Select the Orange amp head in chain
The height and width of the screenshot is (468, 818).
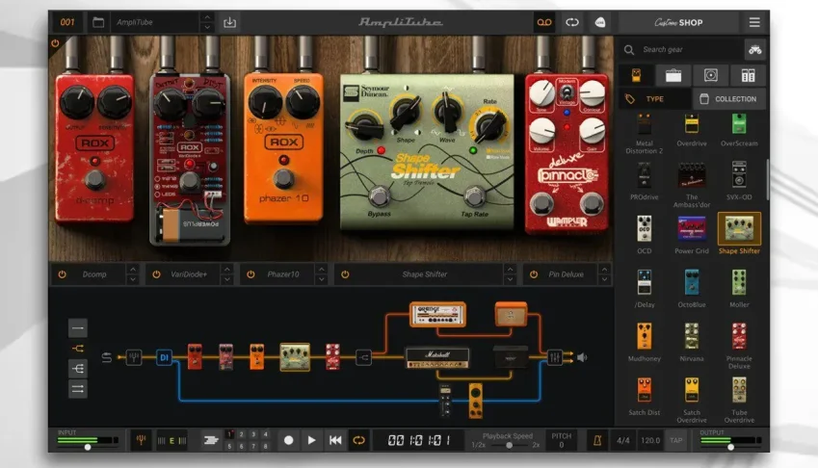click(437, 314)
